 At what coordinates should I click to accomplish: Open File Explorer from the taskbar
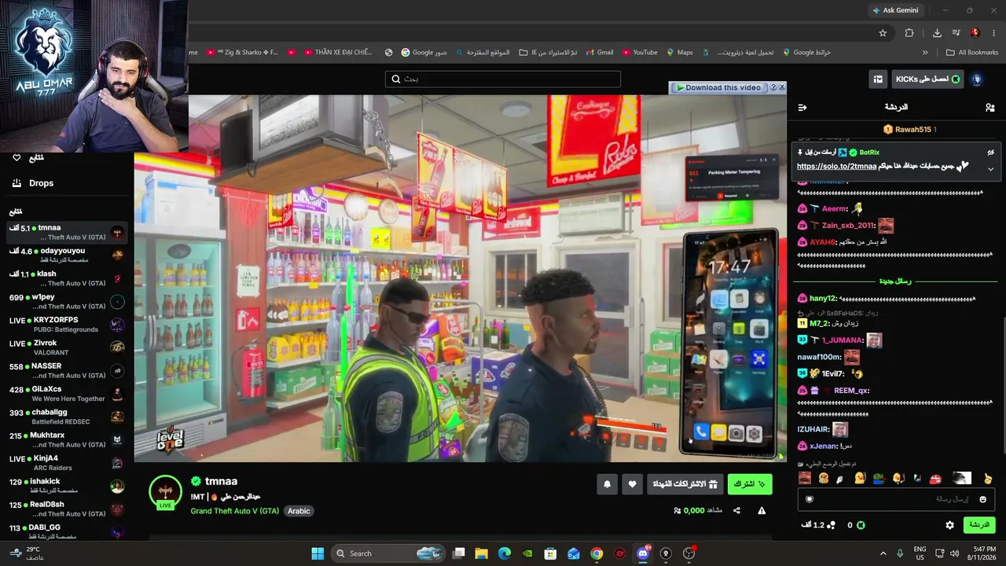pos(481,553)
